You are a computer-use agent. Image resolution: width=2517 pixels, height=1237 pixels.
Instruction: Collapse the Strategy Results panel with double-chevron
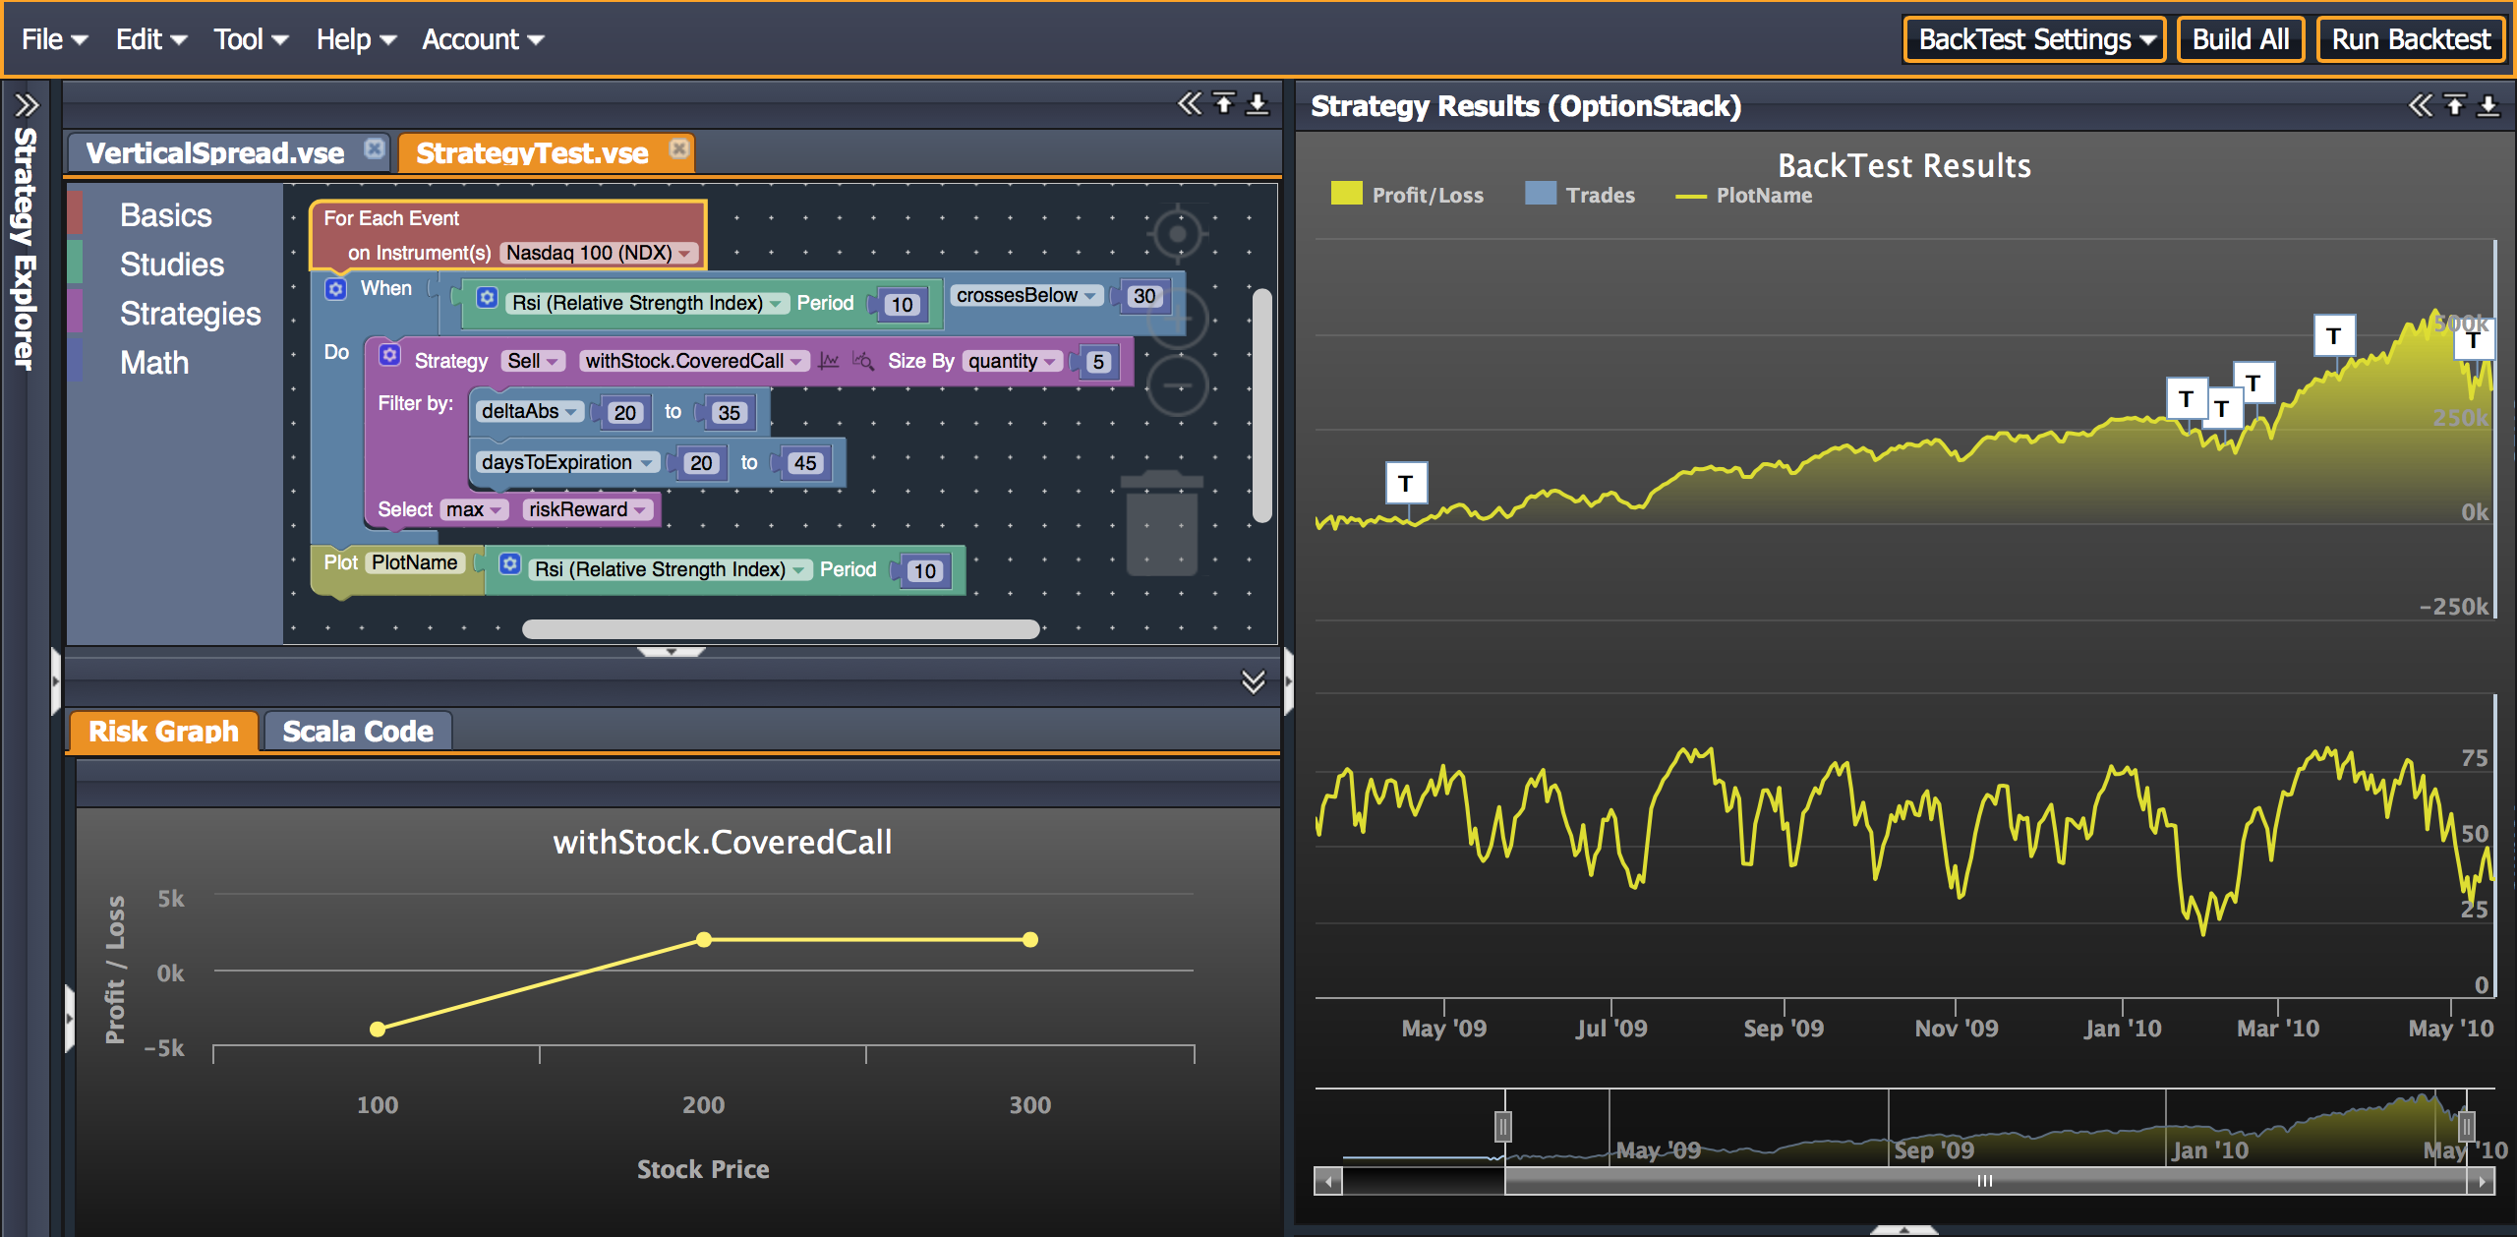2420,104
